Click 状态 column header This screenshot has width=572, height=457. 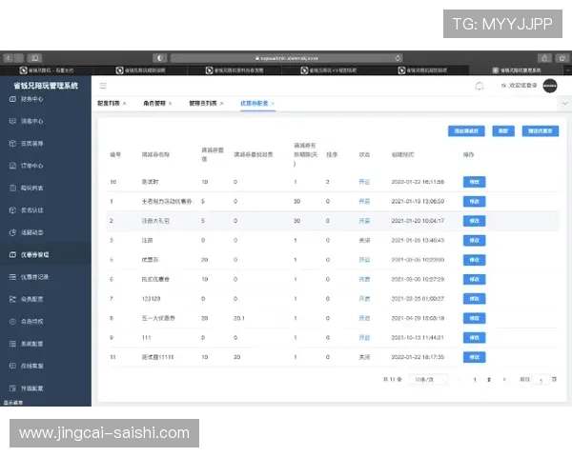(x=364, y=155)
